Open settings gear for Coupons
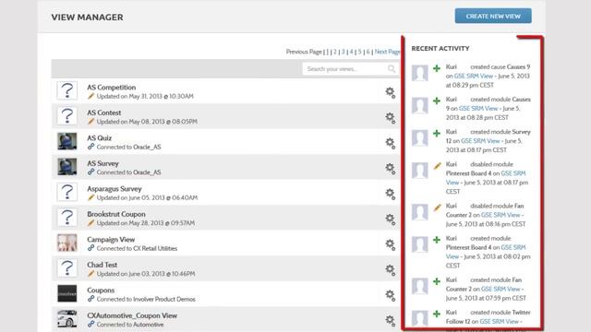Screen dimensions: 591x332 pos(390,295)
